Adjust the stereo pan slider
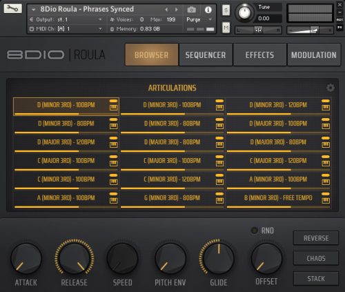 pyautogui.click(x=258, y=30)
